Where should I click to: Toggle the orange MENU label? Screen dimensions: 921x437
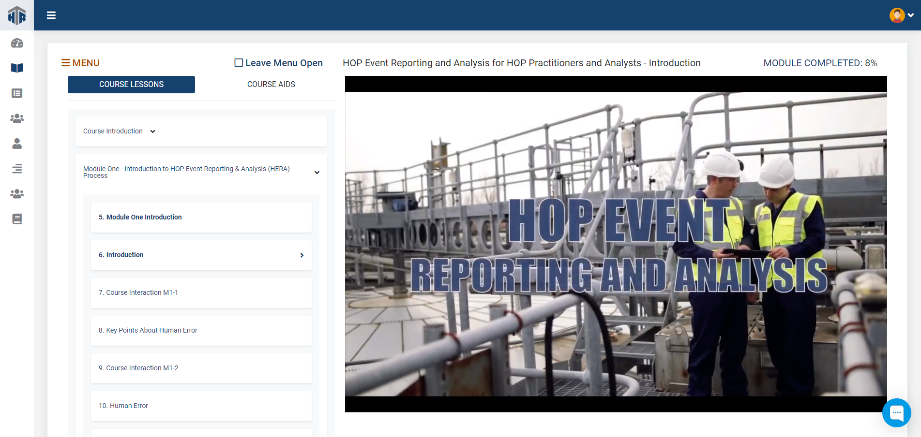80,63
